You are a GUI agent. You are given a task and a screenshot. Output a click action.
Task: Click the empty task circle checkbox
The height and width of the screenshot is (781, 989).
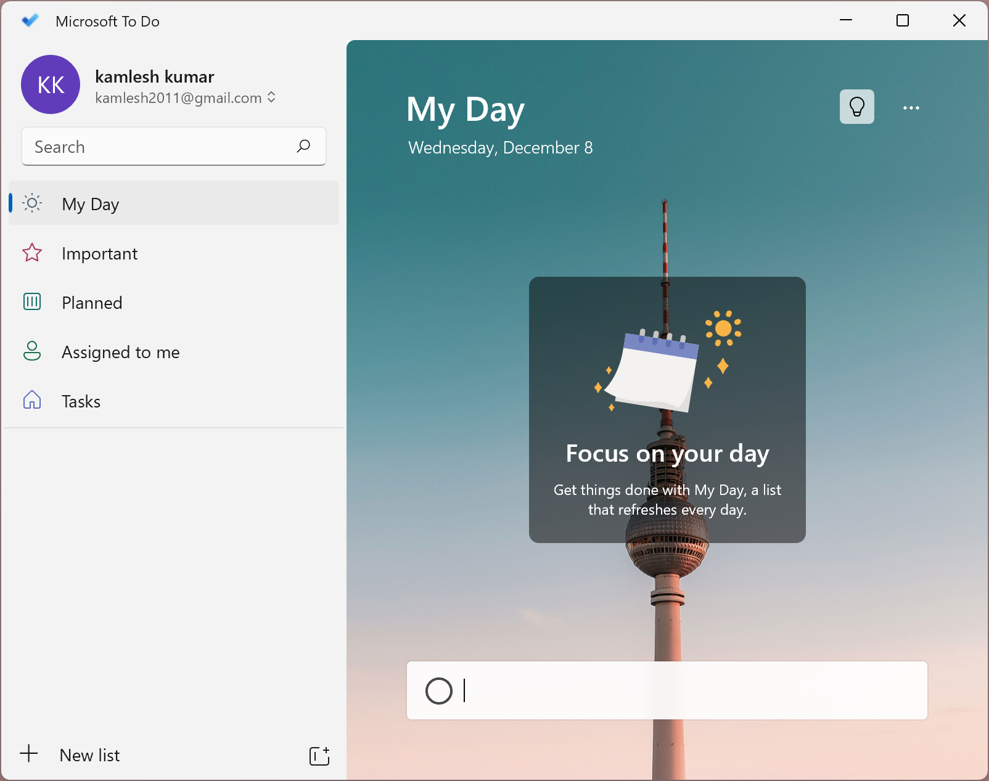pyautogui.click(x=439, y=691)
